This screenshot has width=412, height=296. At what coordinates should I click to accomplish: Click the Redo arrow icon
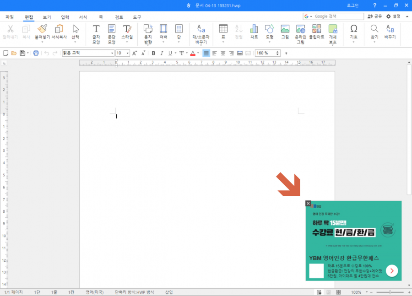(55, 53)
